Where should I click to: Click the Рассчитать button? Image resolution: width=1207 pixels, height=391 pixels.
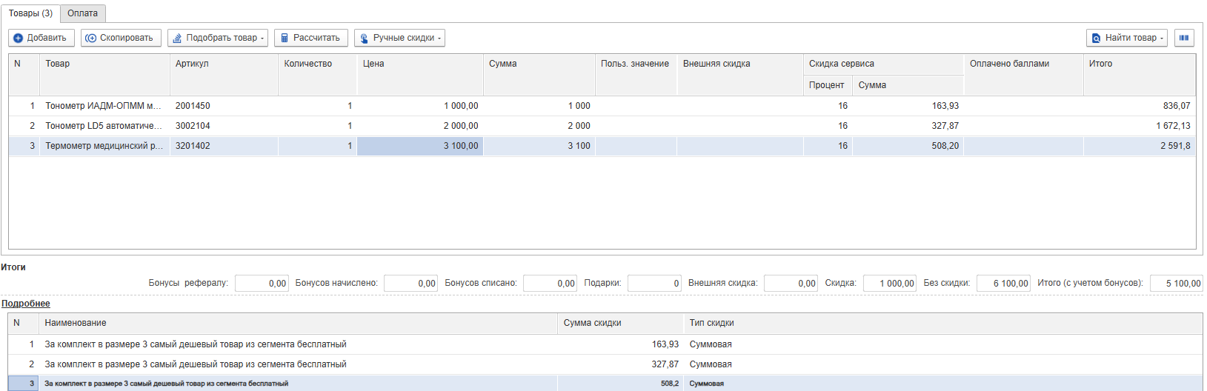[x=311, y=38]
